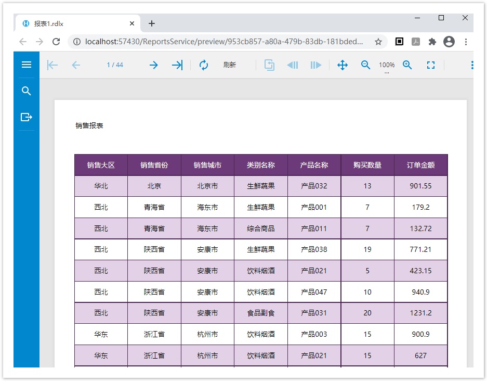Screen dimensions: 487x381
Task: Click the browser back button
Action: pos(23,42)
